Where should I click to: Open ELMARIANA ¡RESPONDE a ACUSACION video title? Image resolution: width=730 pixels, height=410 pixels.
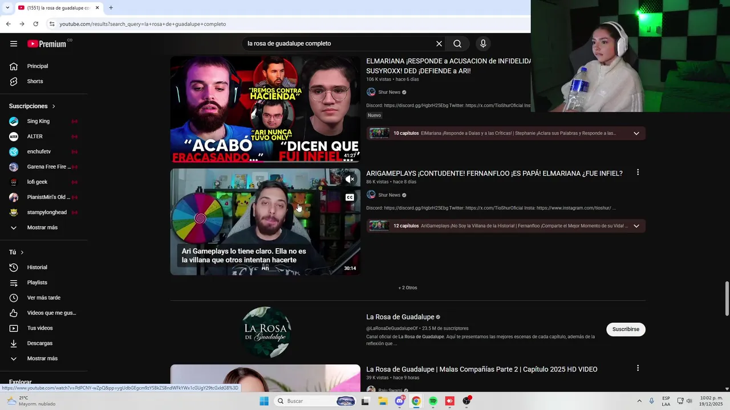pyautogui.click(x=449, y=66)
